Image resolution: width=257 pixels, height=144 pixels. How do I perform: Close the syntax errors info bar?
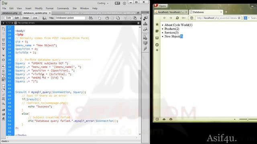pos(138,23)
